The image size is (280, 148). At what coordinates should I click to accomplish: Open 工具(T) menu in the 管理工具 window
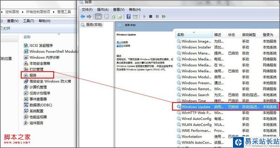coord(28,21)
